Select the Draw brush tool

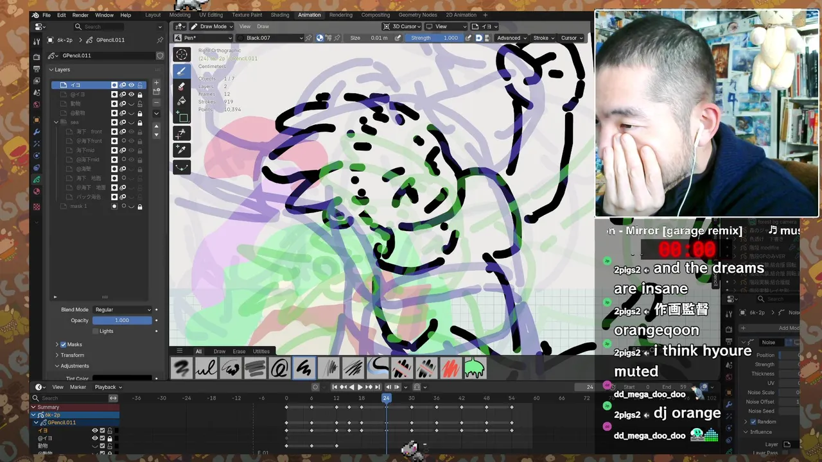[x=182, y=71]
